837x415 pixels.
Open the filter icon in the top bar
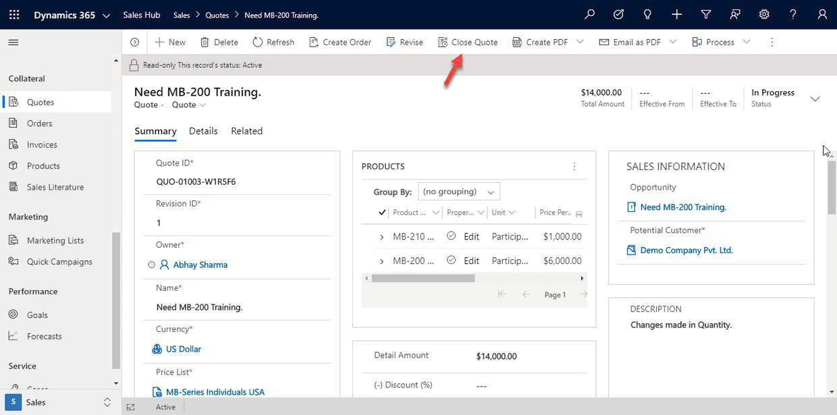pyautogui.click(x=705, y=13)
